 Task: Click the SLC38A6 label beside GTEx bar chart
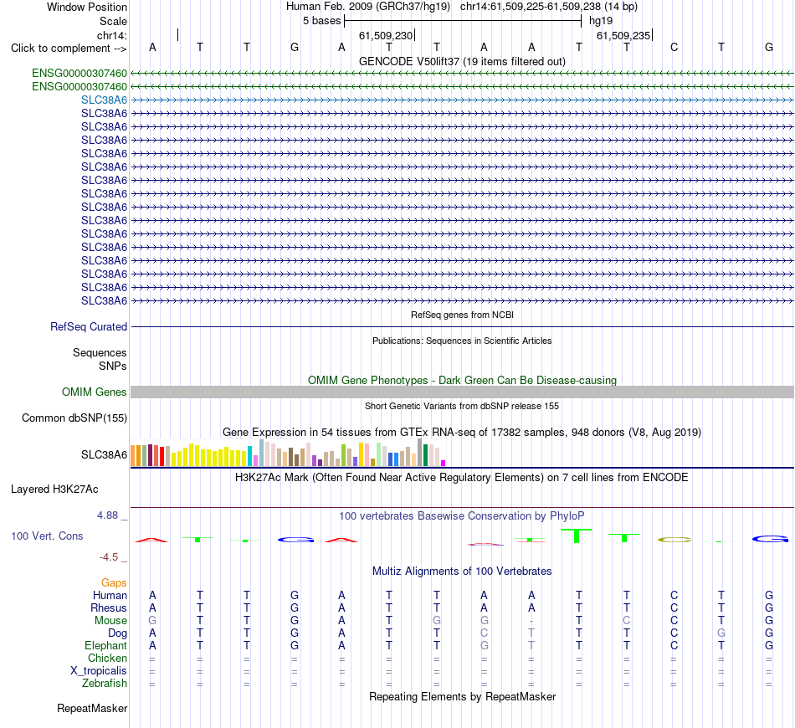click(x=104, y=454)
